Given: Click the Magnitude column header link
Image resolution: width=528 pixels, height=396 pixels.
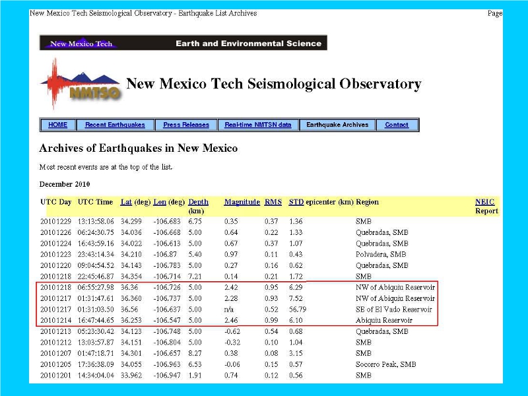Looking at the screenshot, I should (x=242, y=202).
